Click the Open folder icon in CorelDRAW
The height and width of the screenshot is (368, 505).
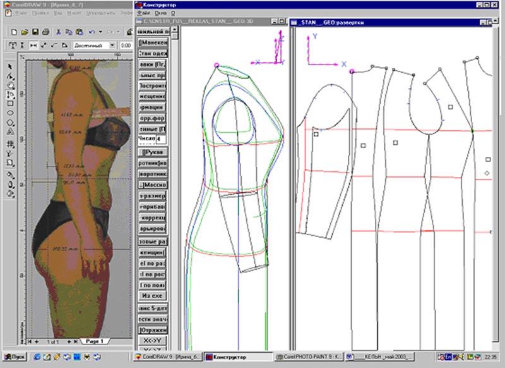(25, 32)
